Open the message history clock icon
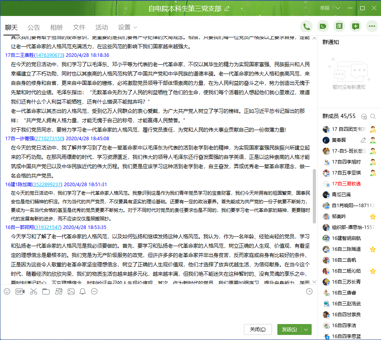The image size is (381, 340). click(x=309, y=291)
